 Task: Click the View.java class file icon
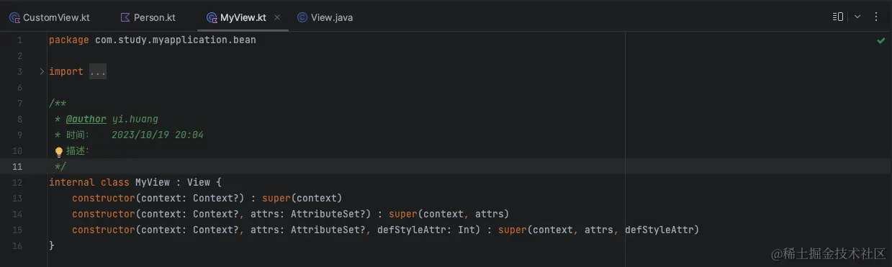[x=302, y=17]
